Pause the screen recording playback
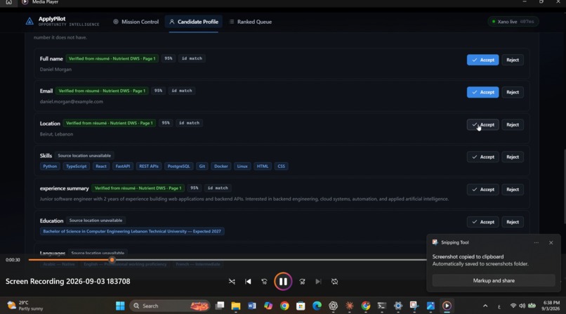Screen dimensions: 566x314 click(x=283, y=281)
